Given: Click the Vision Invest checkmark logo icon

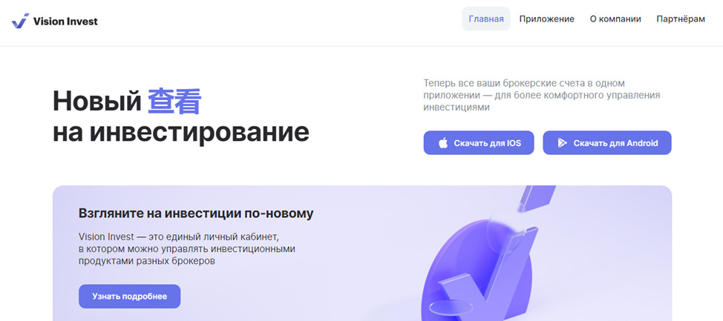Looking at the screenshot, I should tap(20, 21).
